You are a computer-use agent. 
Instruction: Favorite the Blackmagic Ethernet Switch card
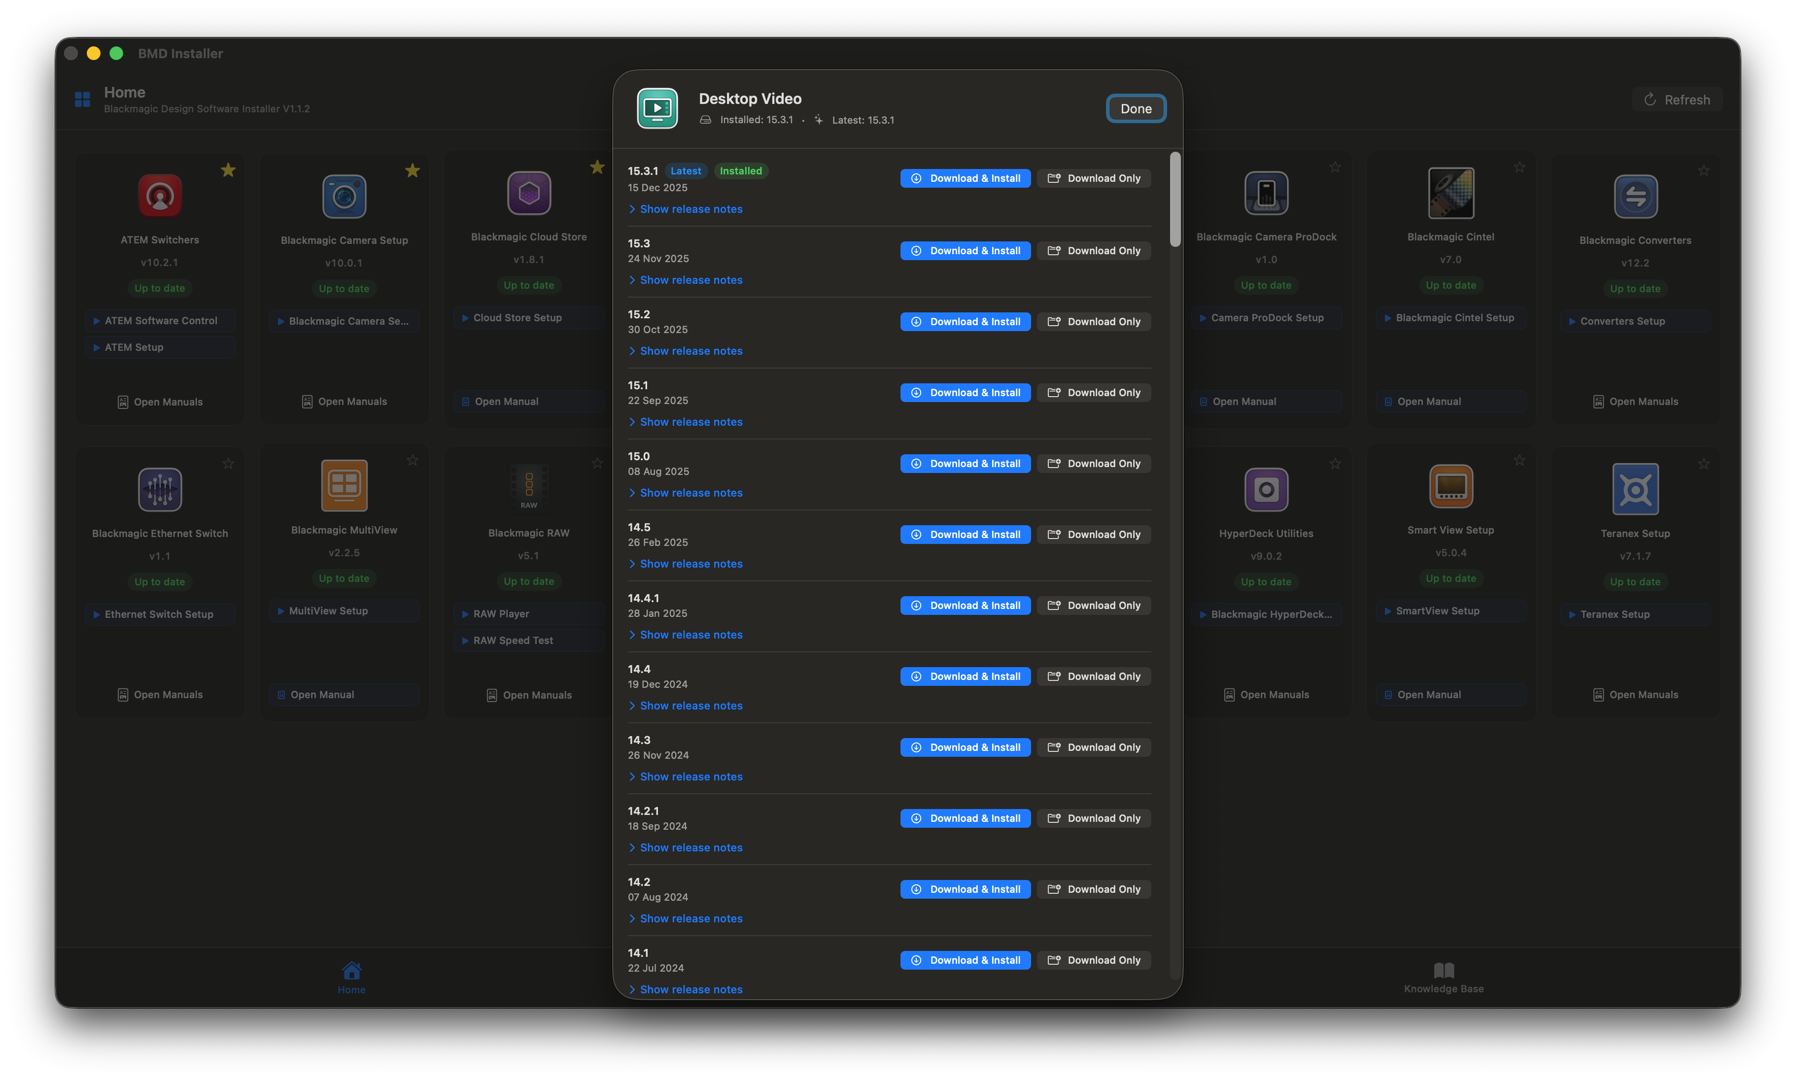click(x=228, y=463)
